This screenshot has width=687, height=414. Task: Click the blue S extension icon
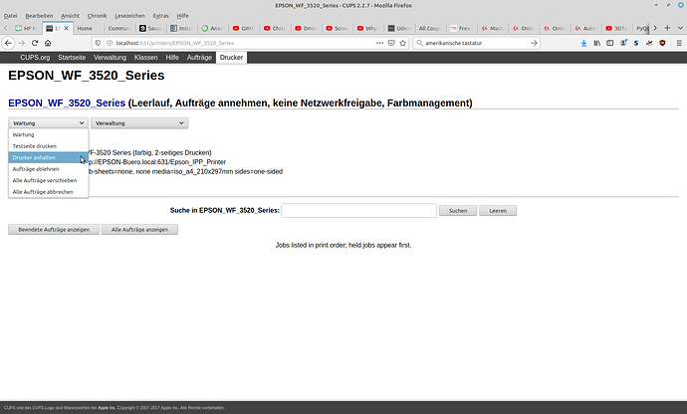[x=636, y=43]
